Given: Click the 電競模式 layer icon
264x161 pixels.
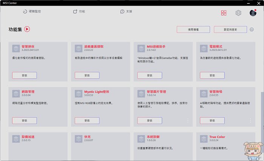Looking at the screenshot, I should point(204,49).
